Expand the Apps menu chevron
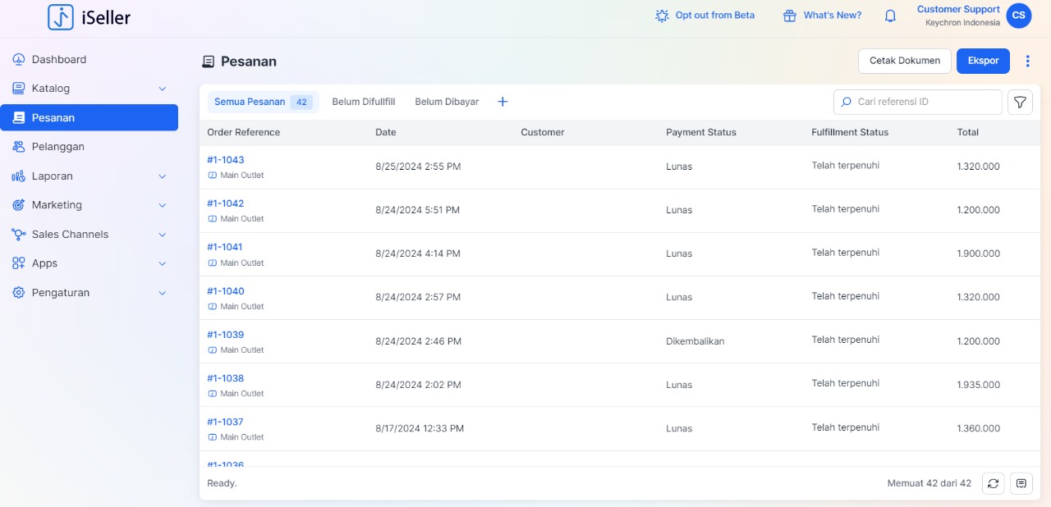Viewport: 1051px width, 507px height. pos(162,263)
